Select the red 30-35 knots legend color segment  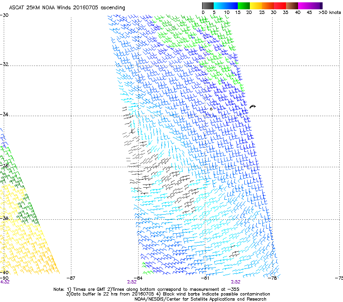point(280,6)
